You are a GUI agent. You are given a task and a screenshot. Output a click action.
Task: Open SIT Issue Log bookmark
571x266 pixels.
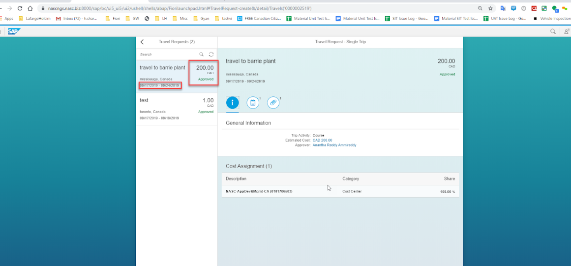[x=407, y=18]
